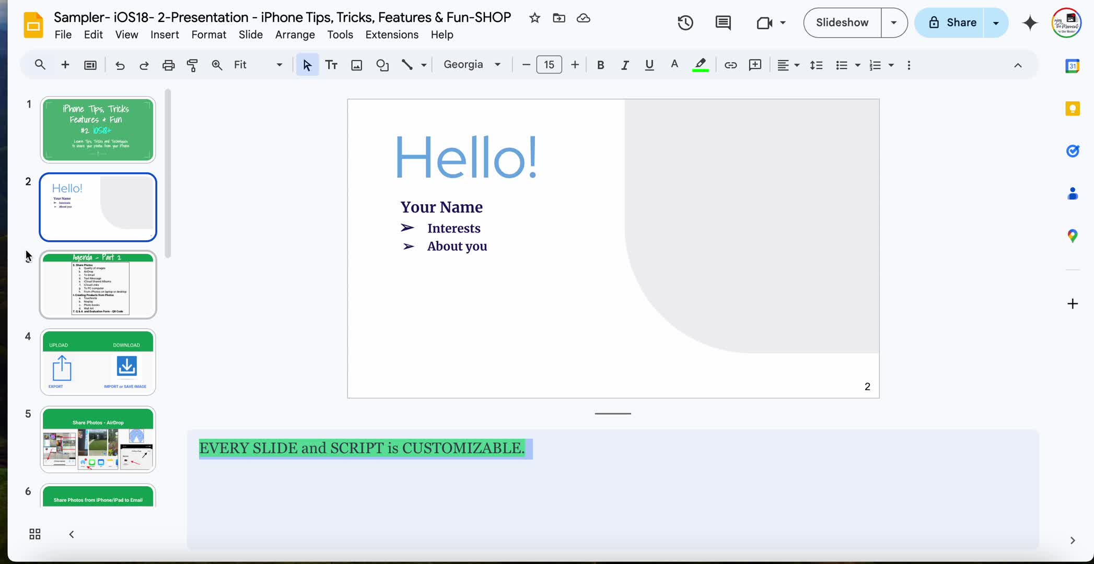Increase font size with plus
Image resolution: width=1094 pixels, height=564 pixels.
[575, 65]
